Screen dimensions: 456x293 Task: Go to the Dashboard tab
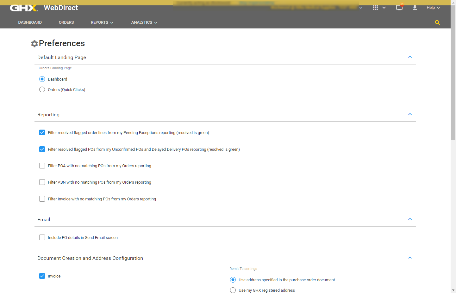[x=30, y=22]
